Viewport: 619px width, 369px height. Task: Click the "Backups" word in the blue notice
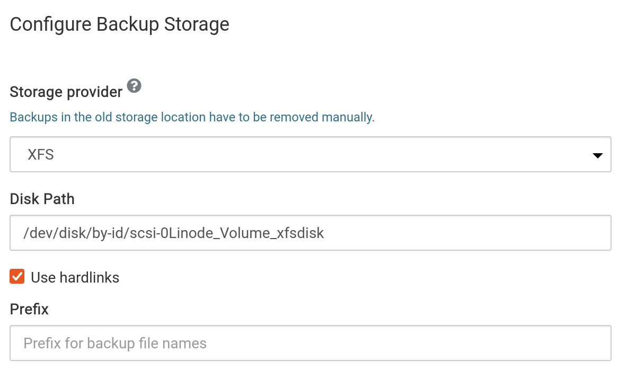pyautogui.click(x=33, y=117)
